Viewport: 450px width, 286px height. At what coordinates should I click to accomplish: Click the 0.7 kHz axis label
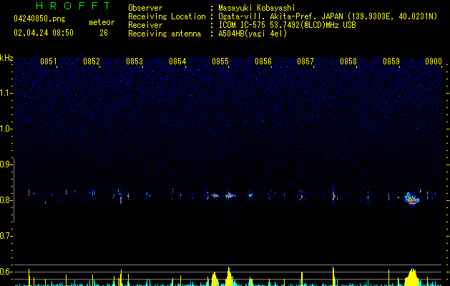click(x=6, y=236)
